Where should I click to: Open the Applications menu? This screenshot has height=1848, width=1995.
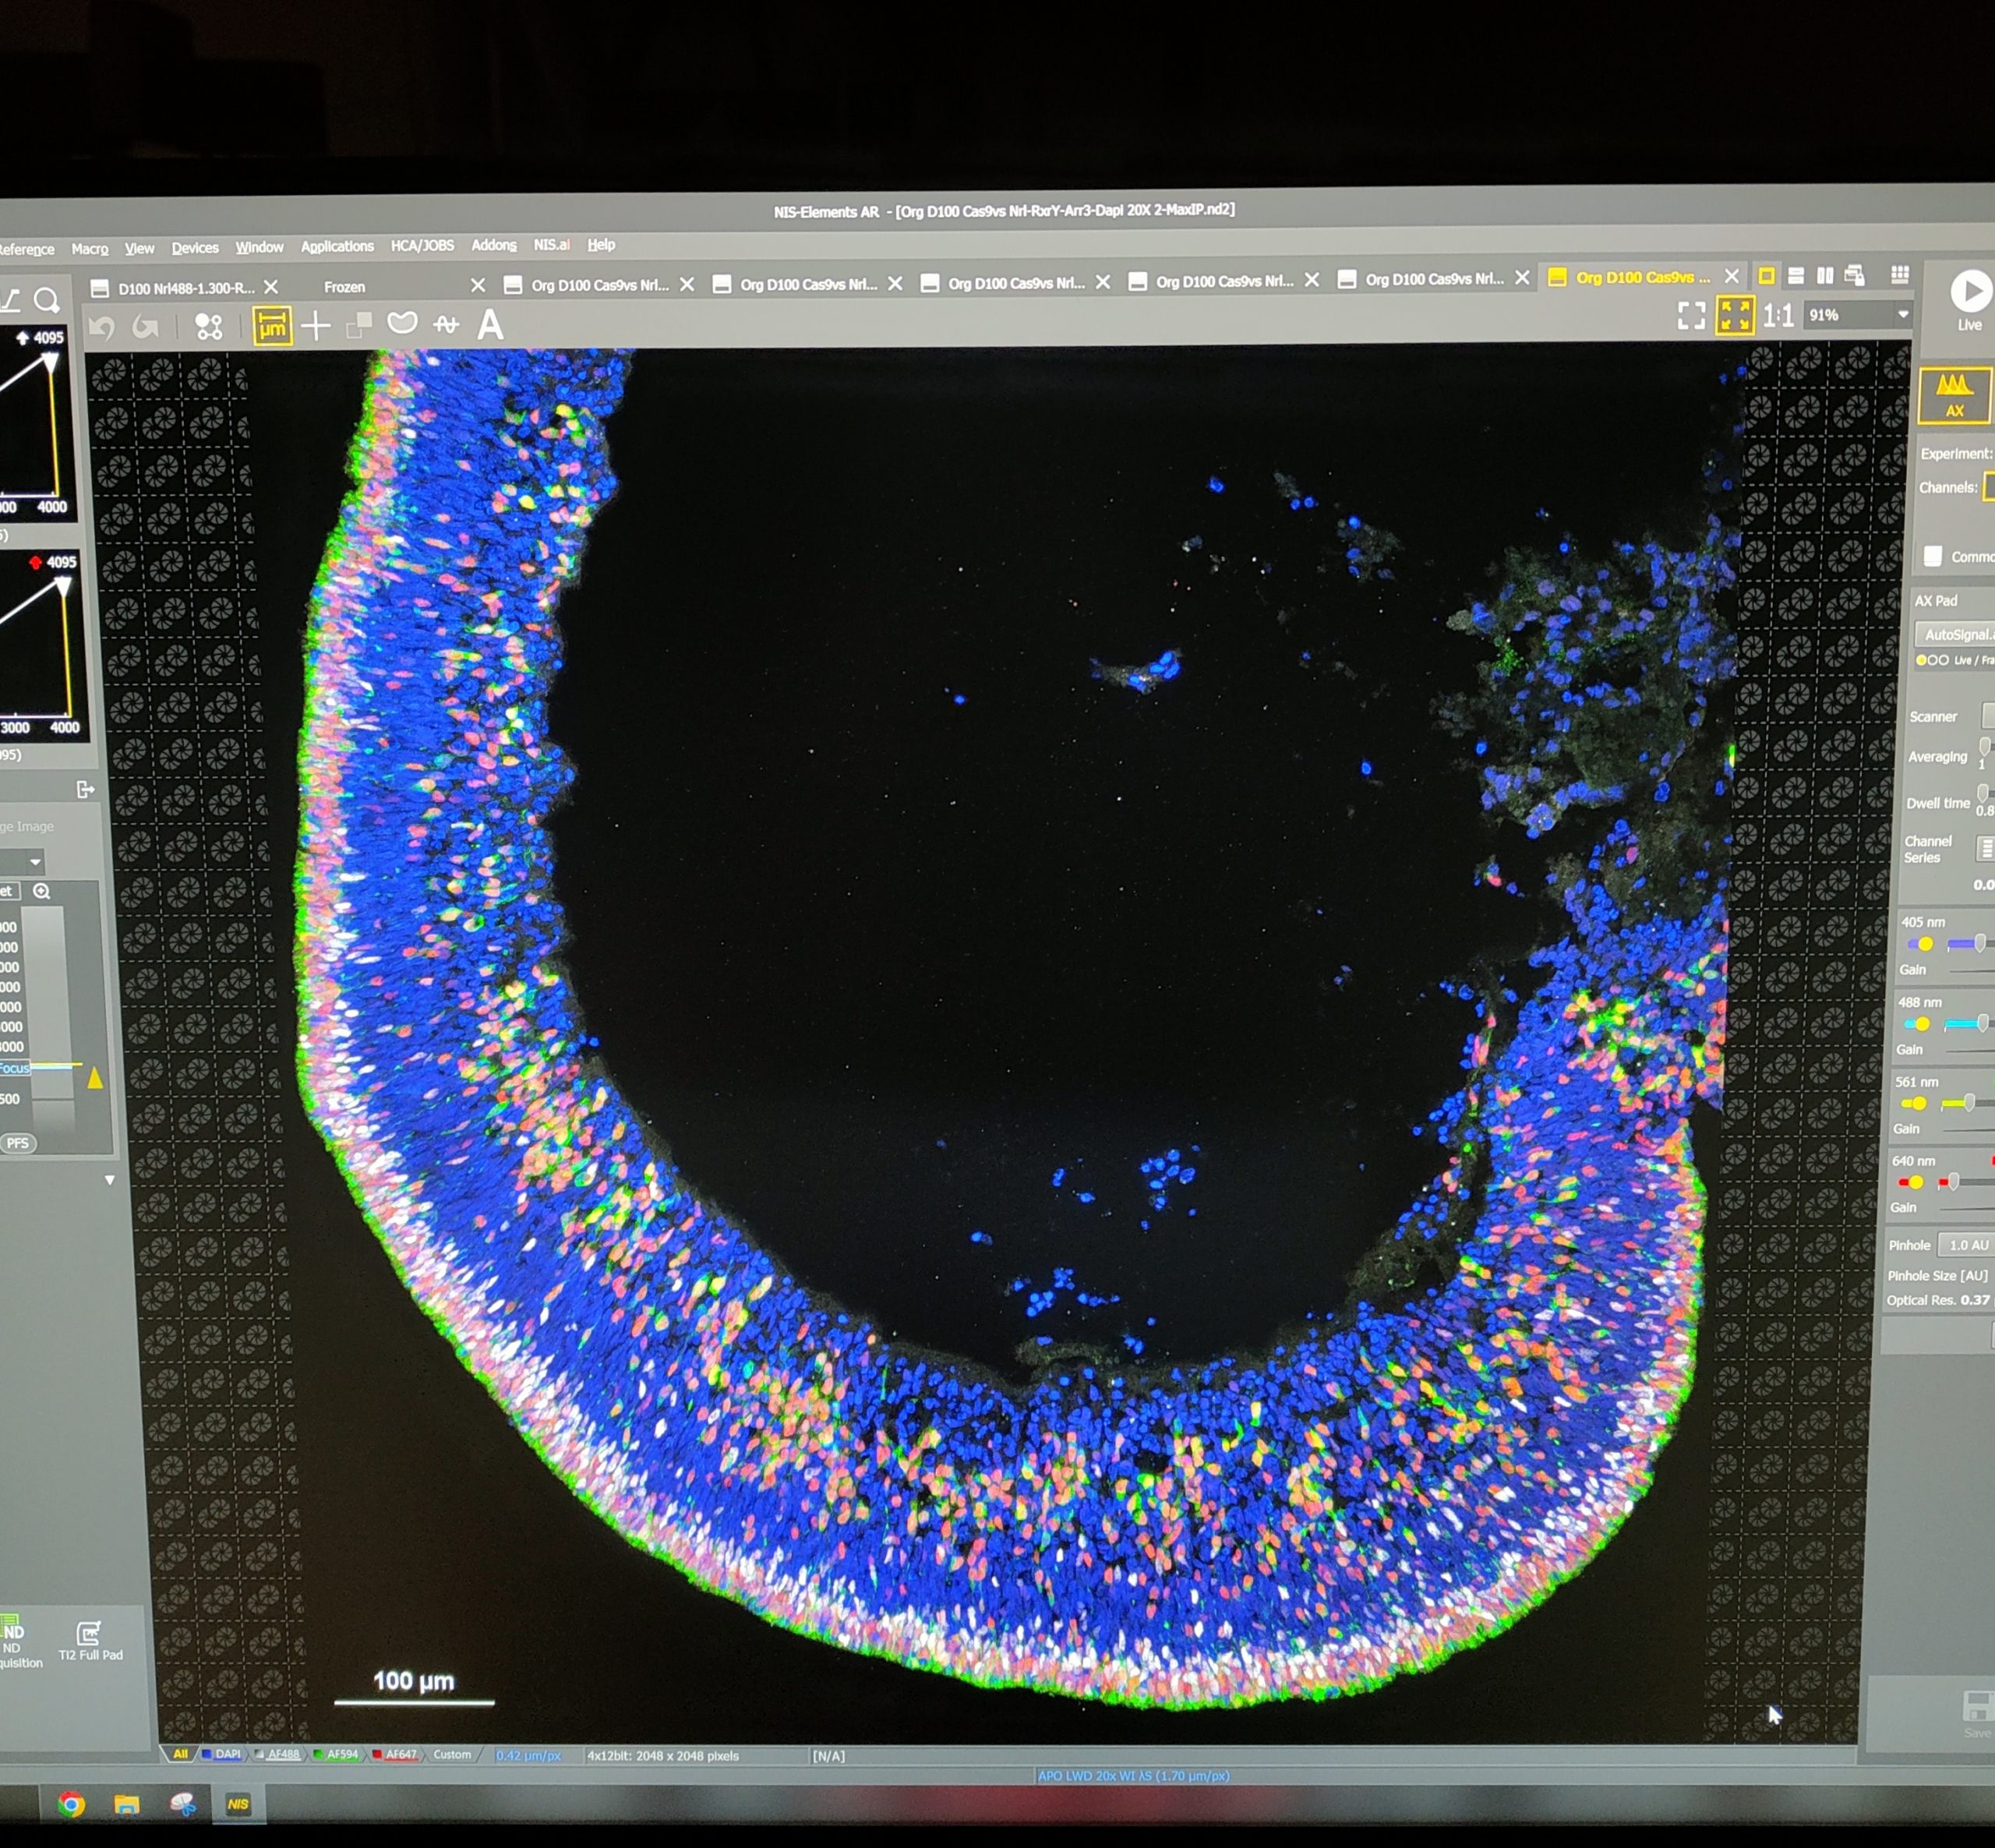(337, 247)
